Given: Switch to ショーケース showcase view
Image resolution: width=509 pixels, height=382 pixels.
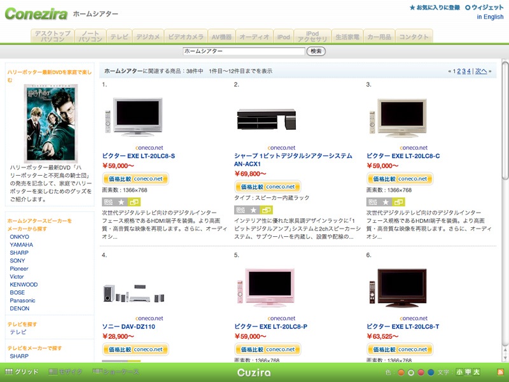Looking at the screenshot, I should click(116, 372).
